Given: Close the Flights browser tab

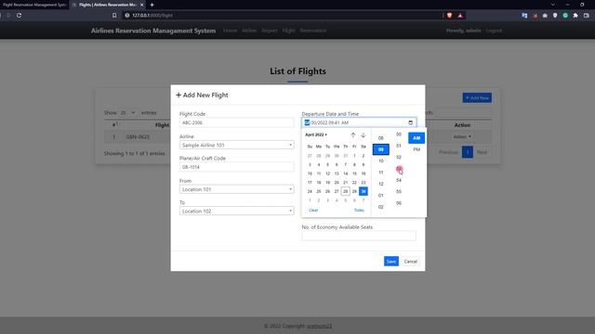Looking at the screenshot, I should coord(141,5).
